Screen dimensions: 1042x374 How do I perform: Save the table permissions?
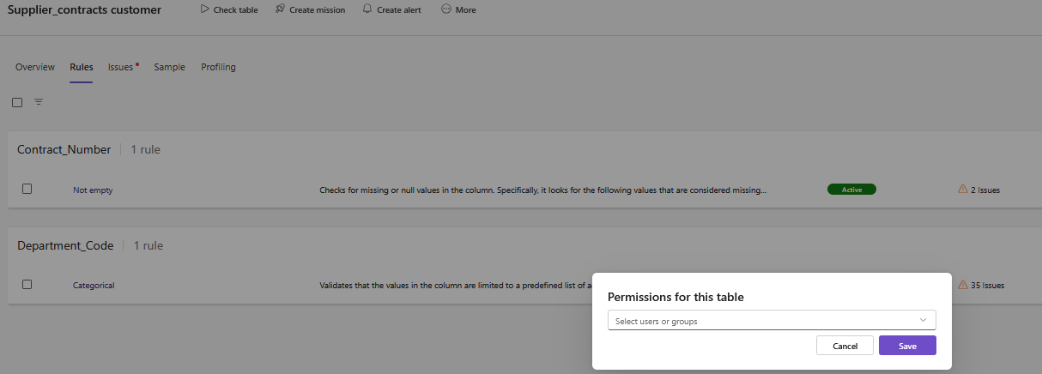pyautogui.click(x=907, y=346)
